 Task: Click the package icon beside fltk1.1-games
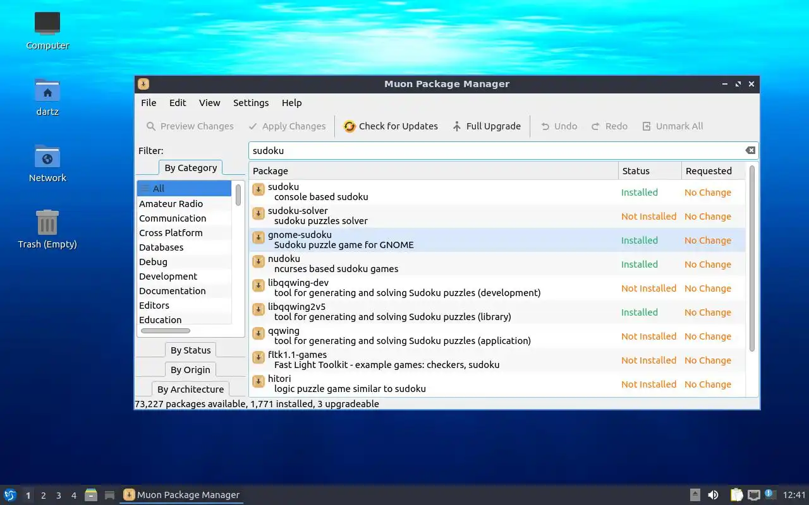click(x=258, y=357)
